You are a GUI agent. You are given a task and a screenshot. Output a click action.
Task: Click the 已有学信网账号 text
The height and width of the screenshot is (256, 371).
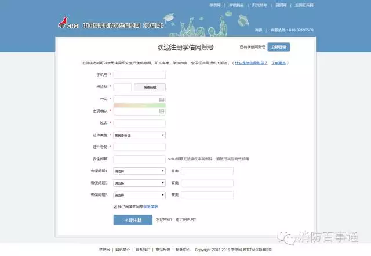(252, 47)
